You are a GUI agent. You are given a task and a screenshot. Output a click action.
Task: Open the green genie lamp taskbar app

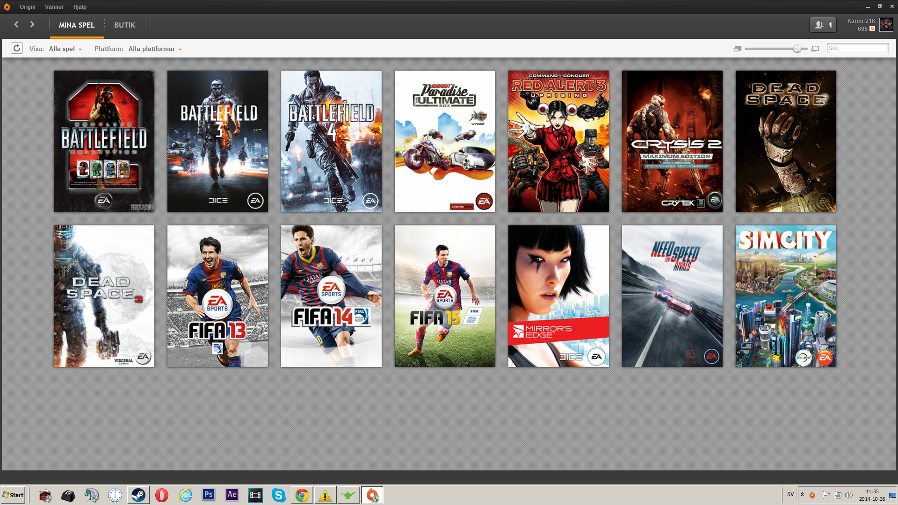click(349, 495)
